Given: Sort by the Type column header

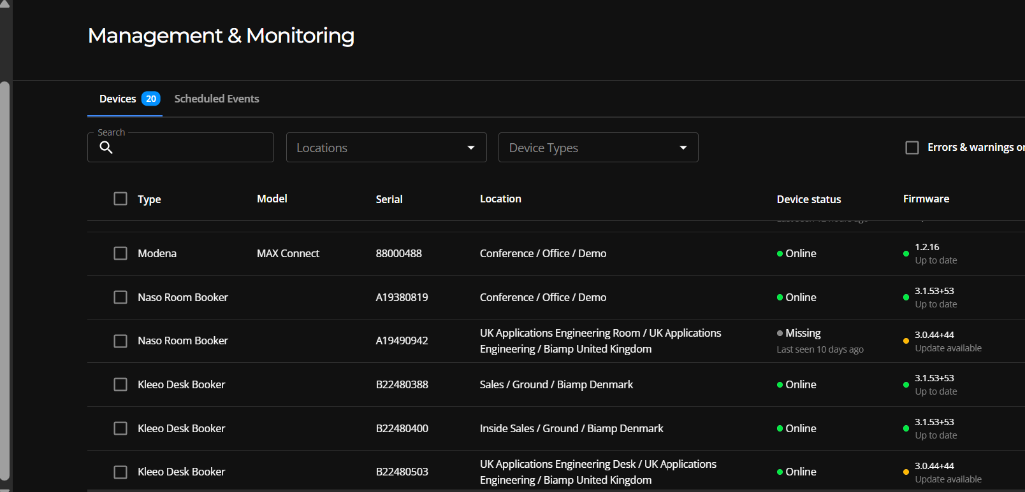Looking at the screenshot, I should 149,199.
